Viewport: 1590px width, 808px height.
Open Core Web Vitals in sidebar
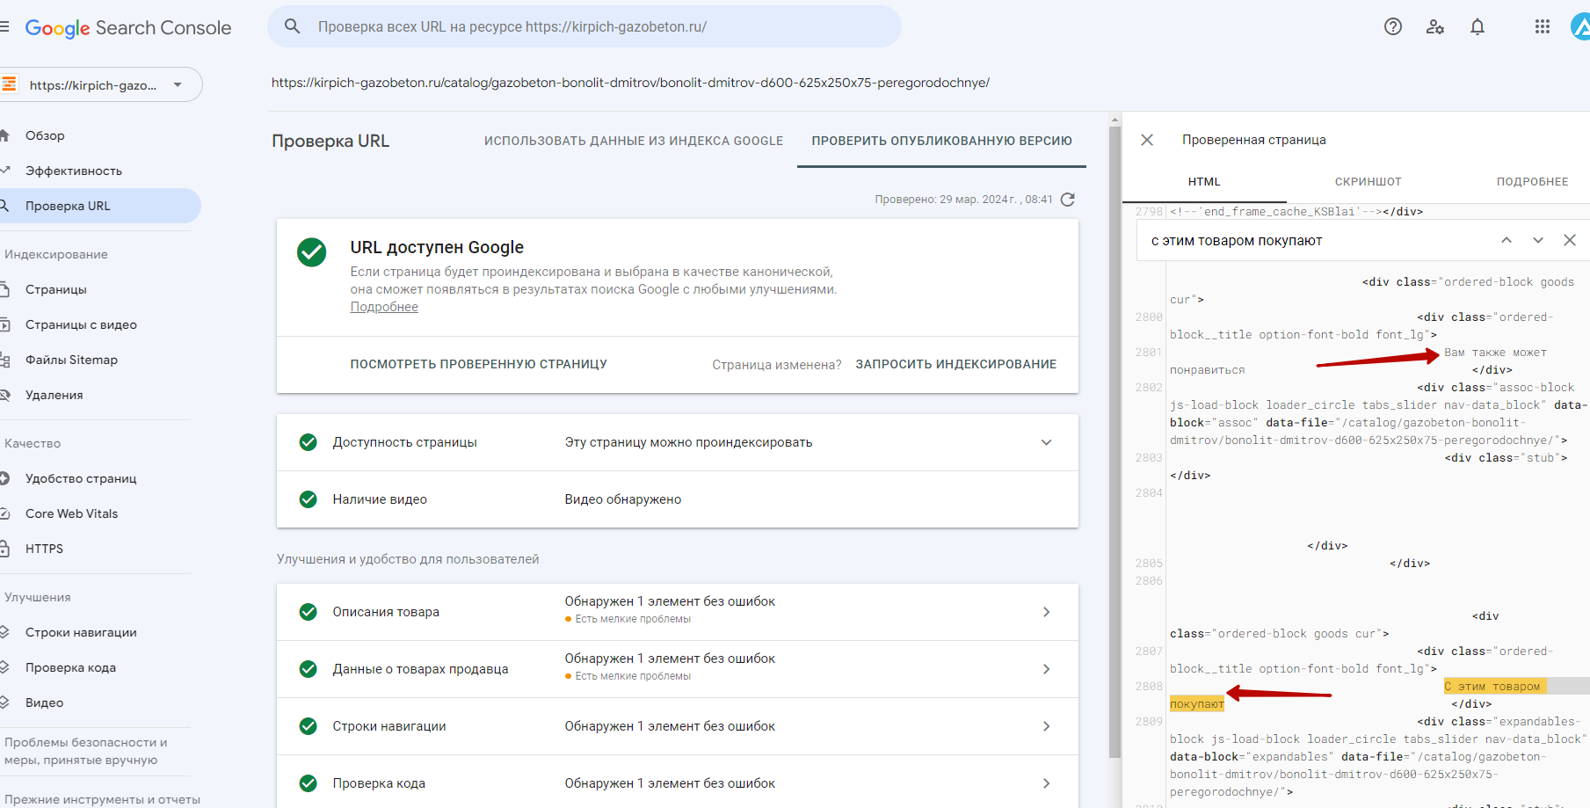pos(71,513)
